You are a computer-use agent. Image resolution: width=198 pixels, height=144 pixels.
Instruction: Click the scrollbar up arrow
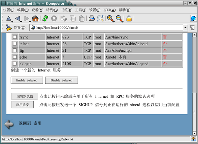(194, 35)
